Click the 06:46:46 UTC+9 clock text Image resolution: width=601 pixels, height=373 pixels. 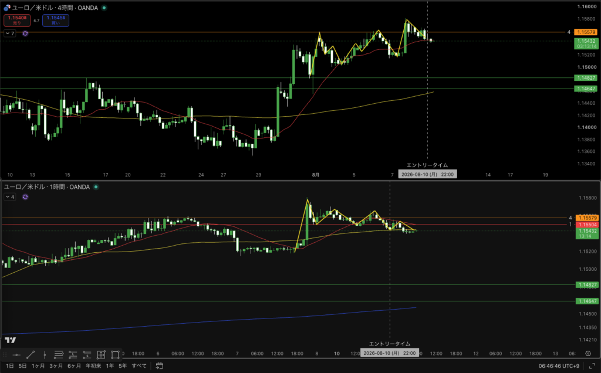[x=559, y=366]
